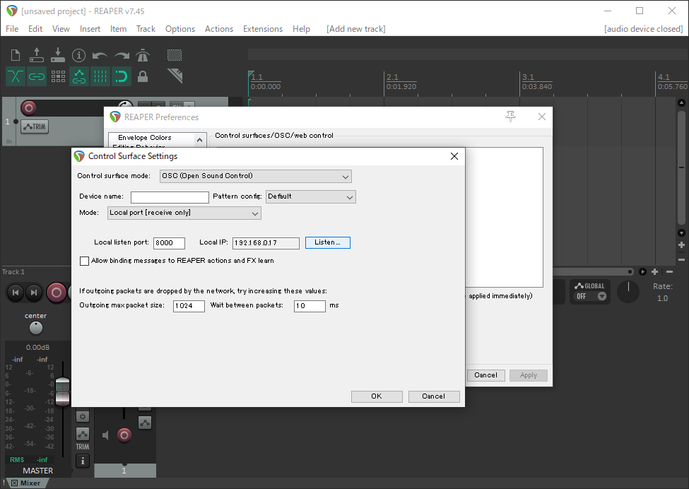Image resolution: width=689 pixels, height=489 pixels.
Task: Click [Add new track] in menu bar
Action: 356,29
